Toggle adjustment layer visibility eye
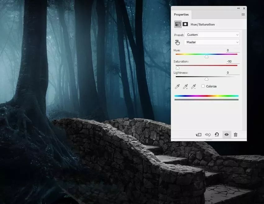The height and width of the screenshot is (204, 264). click(x=226, y=134)
